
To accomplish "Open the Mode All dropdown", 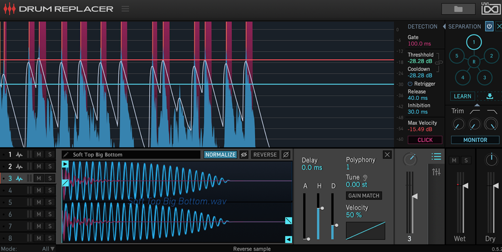I will pos(48,249).
